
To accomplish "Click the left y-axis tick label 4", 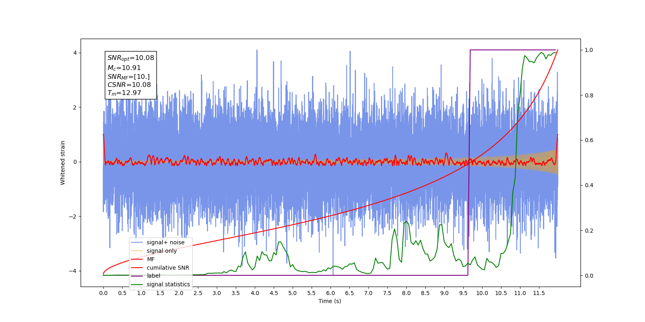I will click(75, 53).
